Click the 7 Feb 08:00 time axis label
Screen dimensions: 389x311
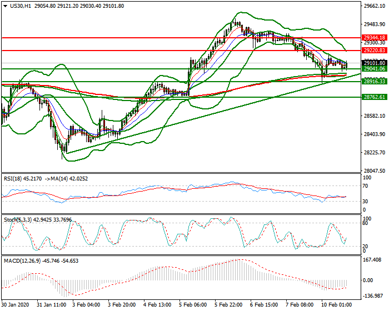[x=300, y=304]
